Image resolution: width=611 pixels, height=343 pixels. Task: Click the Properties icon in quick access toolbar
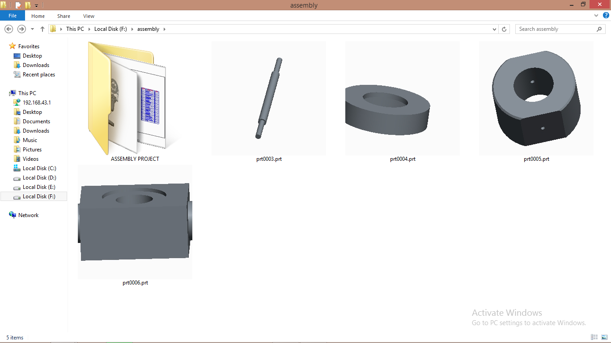[18, 5]
